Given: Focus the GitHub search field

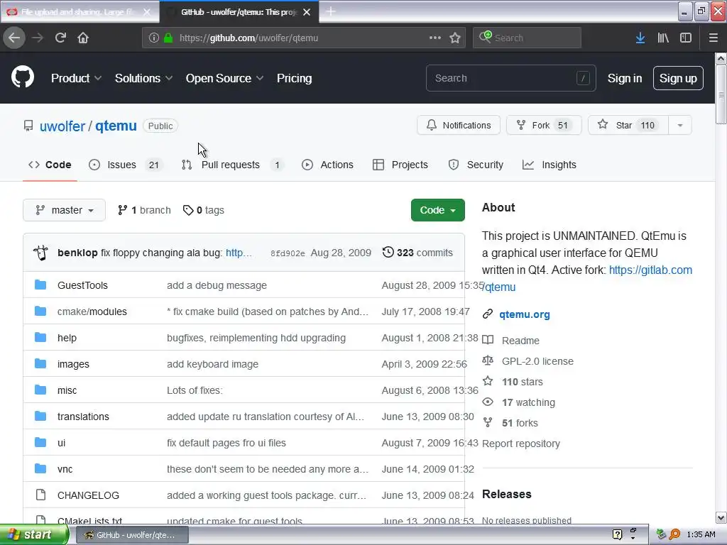Looking at the screenshot, I should [510, 78].
